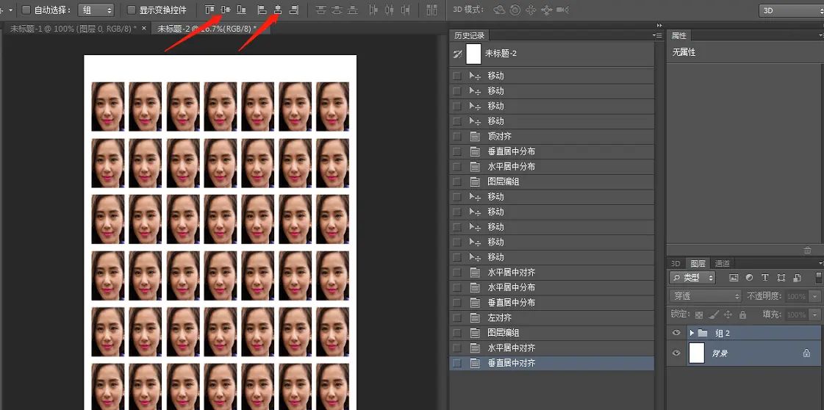This screenshot has width=824, height=410.
Task: Filter layers by smart object icon
Action: pyautogui.click(x=798, y=278)
